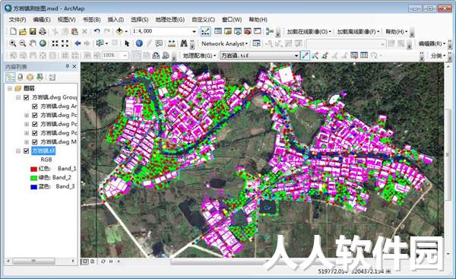The width and height of the screenshot is (456, 279).
Task: Uncheck the 方岩镇.dwg Annotation sublayer checkbox
Action: pos(35,106)
